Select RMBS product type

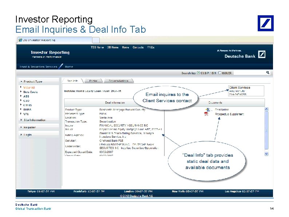(x=27, y=109)
